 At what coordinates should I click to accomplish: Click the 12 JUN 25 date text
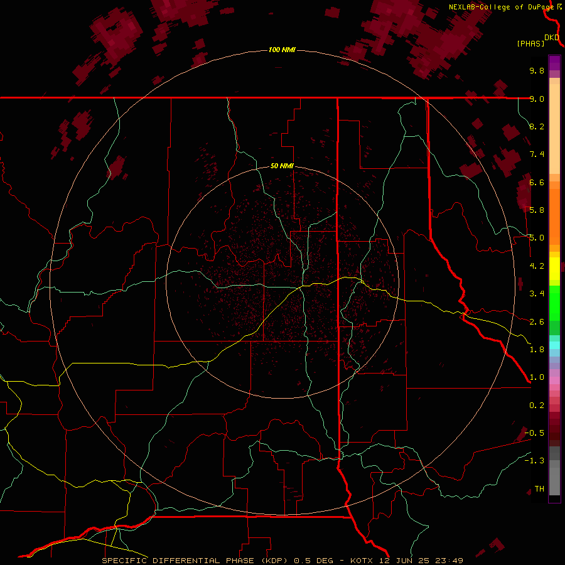(405, 561)
